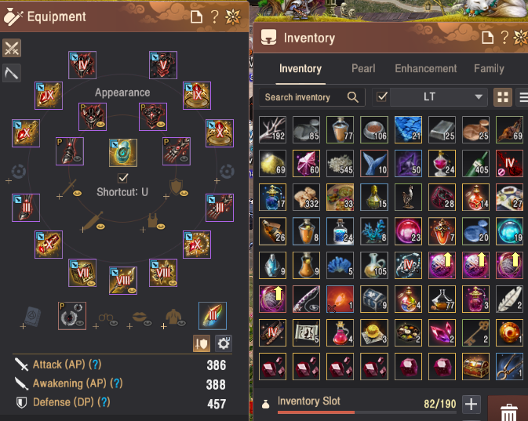Image resolution: width=528 pixels, height=421 pixels.
Task: Open the LT weight sort dropdown
Action: coord(439,97)
